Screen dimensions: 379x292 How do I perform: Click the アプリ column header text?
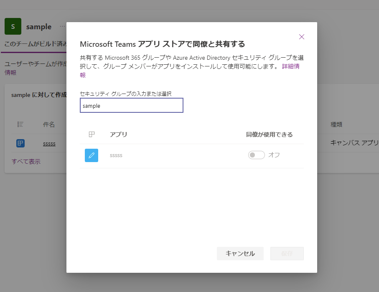pos(118,135)
